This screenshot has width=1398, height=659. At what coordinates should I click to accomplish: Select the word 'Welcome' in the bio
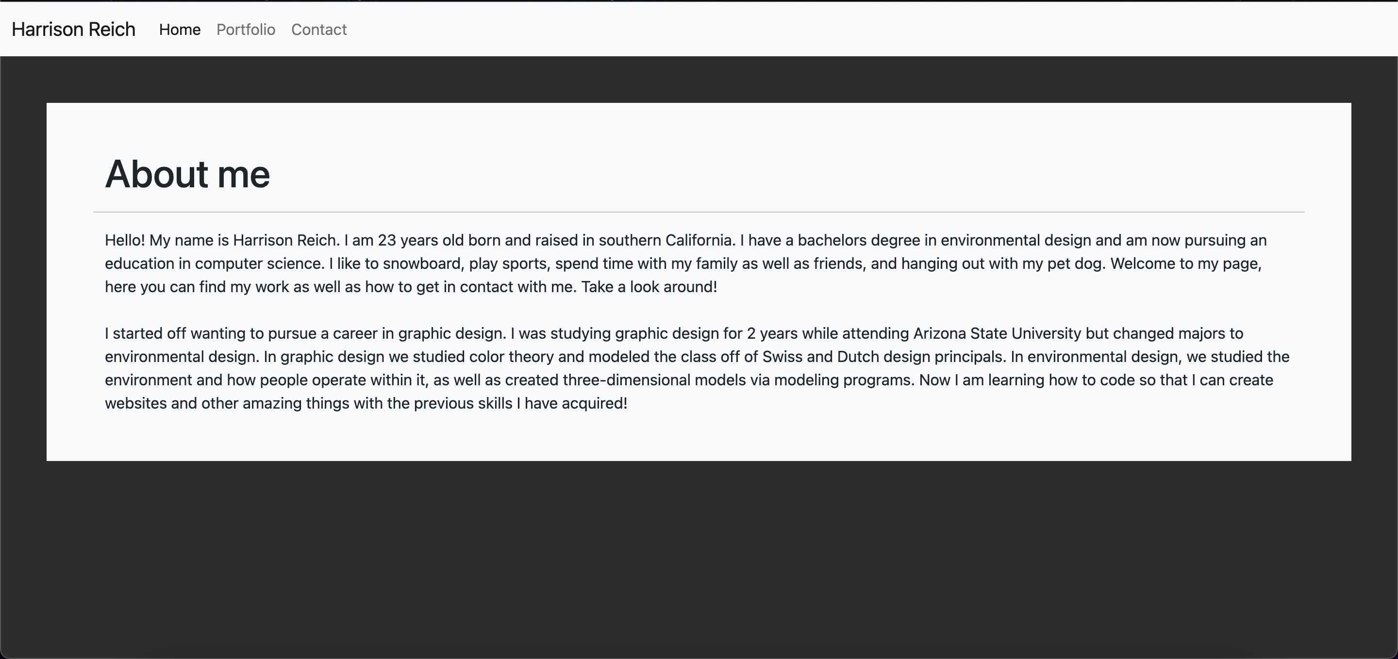(x=1144, y=264)
